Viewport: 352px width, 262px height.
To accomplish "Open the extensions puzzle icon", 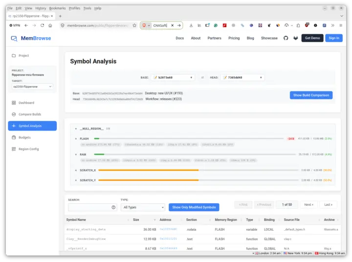I will coord(298,25).
